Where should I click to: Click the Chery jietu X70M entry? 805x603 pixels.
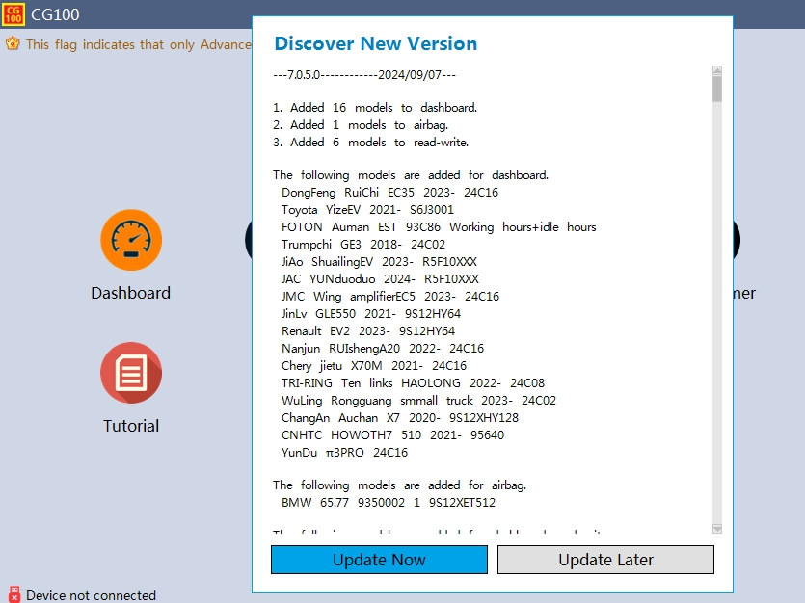pyautogui.click(x=374, y=366)
